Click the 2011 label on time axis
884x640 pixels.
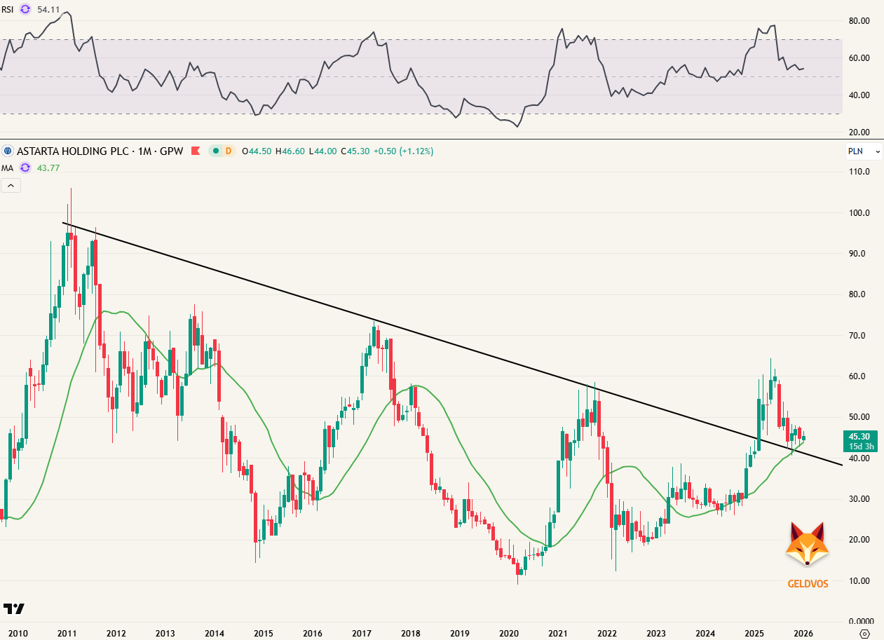coord(67,633)
